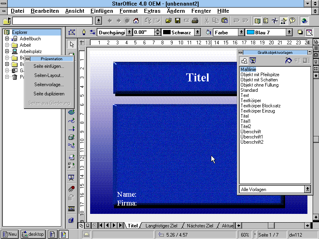Click the insert OLE object tool
This screenshot has height=239, width=319.
tap(71, 157)
